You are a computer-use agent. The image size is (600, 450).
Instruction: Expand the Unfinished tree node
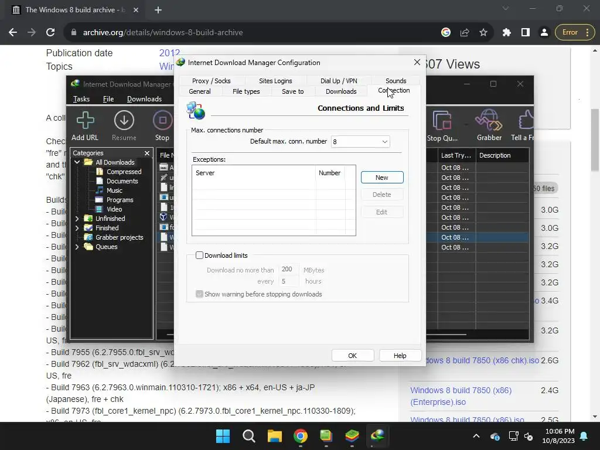pos(77,219)
